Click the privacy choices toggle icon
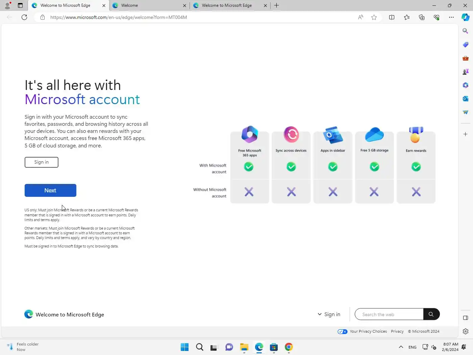Viewport: 473px width, 355px height. (x=342, y=331)
